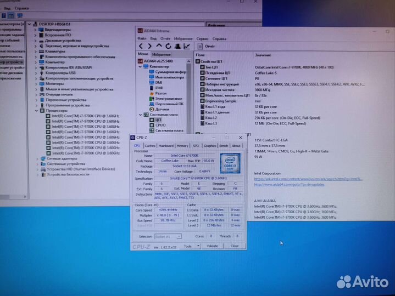Select Системные устройства in Device Manager
This screenshot has height=296, width=395.
pyautogui.click(x=63, y=164)
